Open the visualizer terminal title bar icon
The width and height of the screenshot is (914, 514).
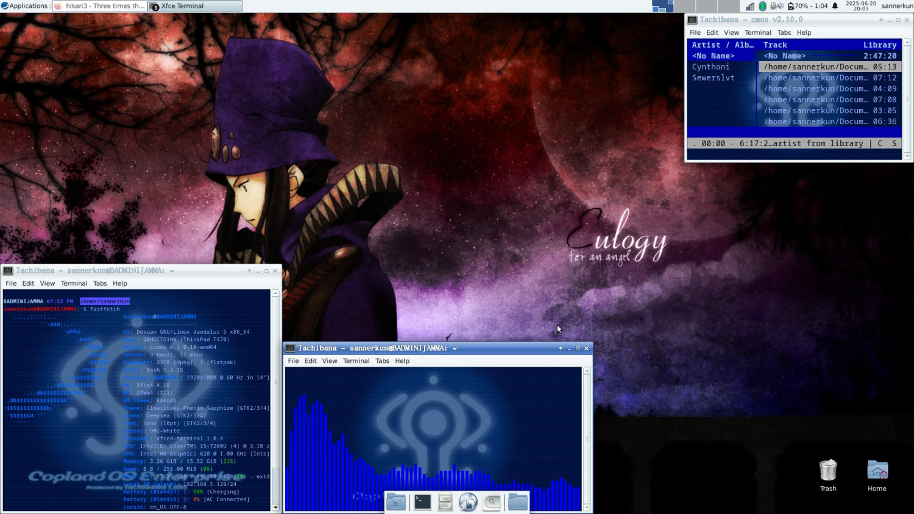click(291, 348)
